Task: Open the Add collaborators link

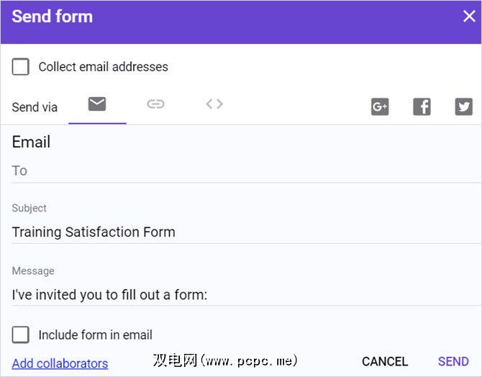Action: click(x=60, y=363)
